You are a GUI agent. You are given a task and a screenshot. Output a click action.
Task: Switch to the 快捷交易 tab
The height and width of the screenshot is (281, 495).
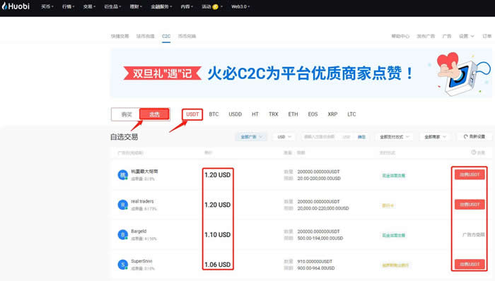click(120, 36)
